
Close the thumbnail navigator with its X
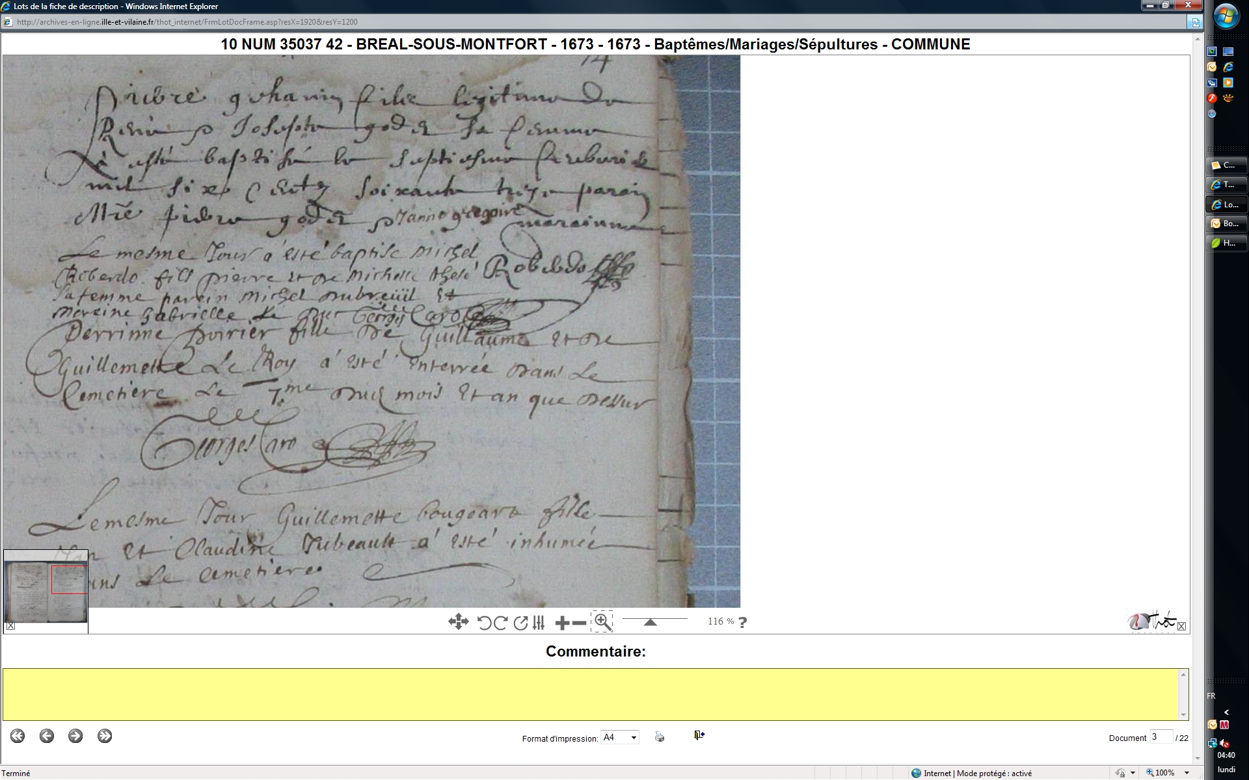click(10, 626)
